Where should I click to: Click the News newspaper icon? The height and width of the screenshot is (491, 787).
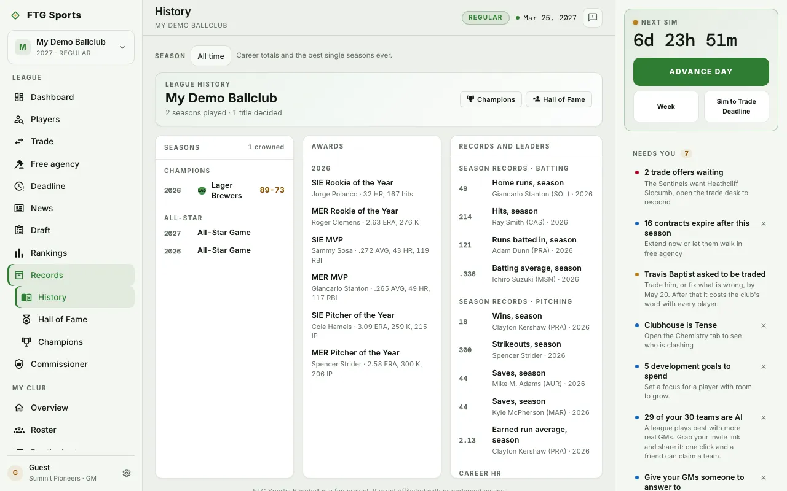[19, 208]
